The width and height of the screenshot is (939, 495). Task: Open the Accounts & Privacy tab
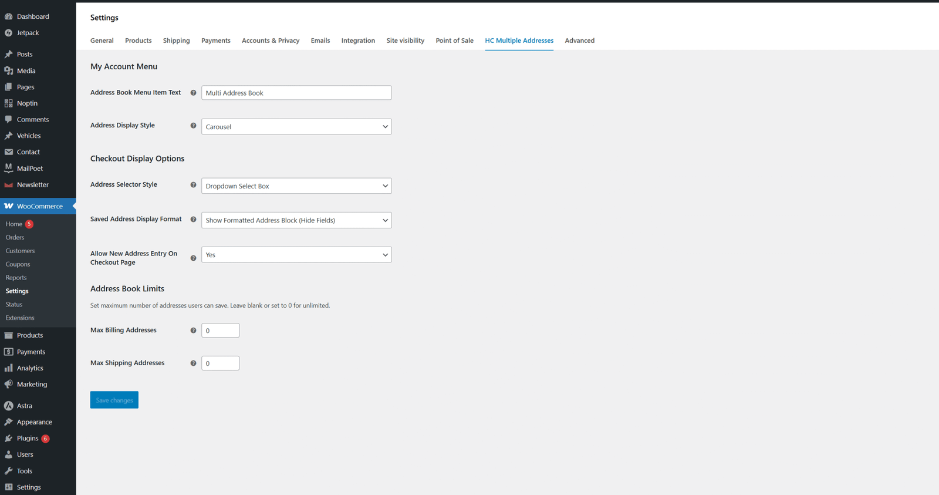tap(270, 41)
